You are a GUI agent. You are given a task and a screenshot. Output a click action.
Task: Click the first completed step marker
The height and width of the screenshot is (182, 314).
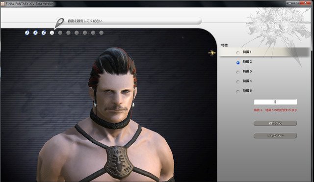point(27,33)
